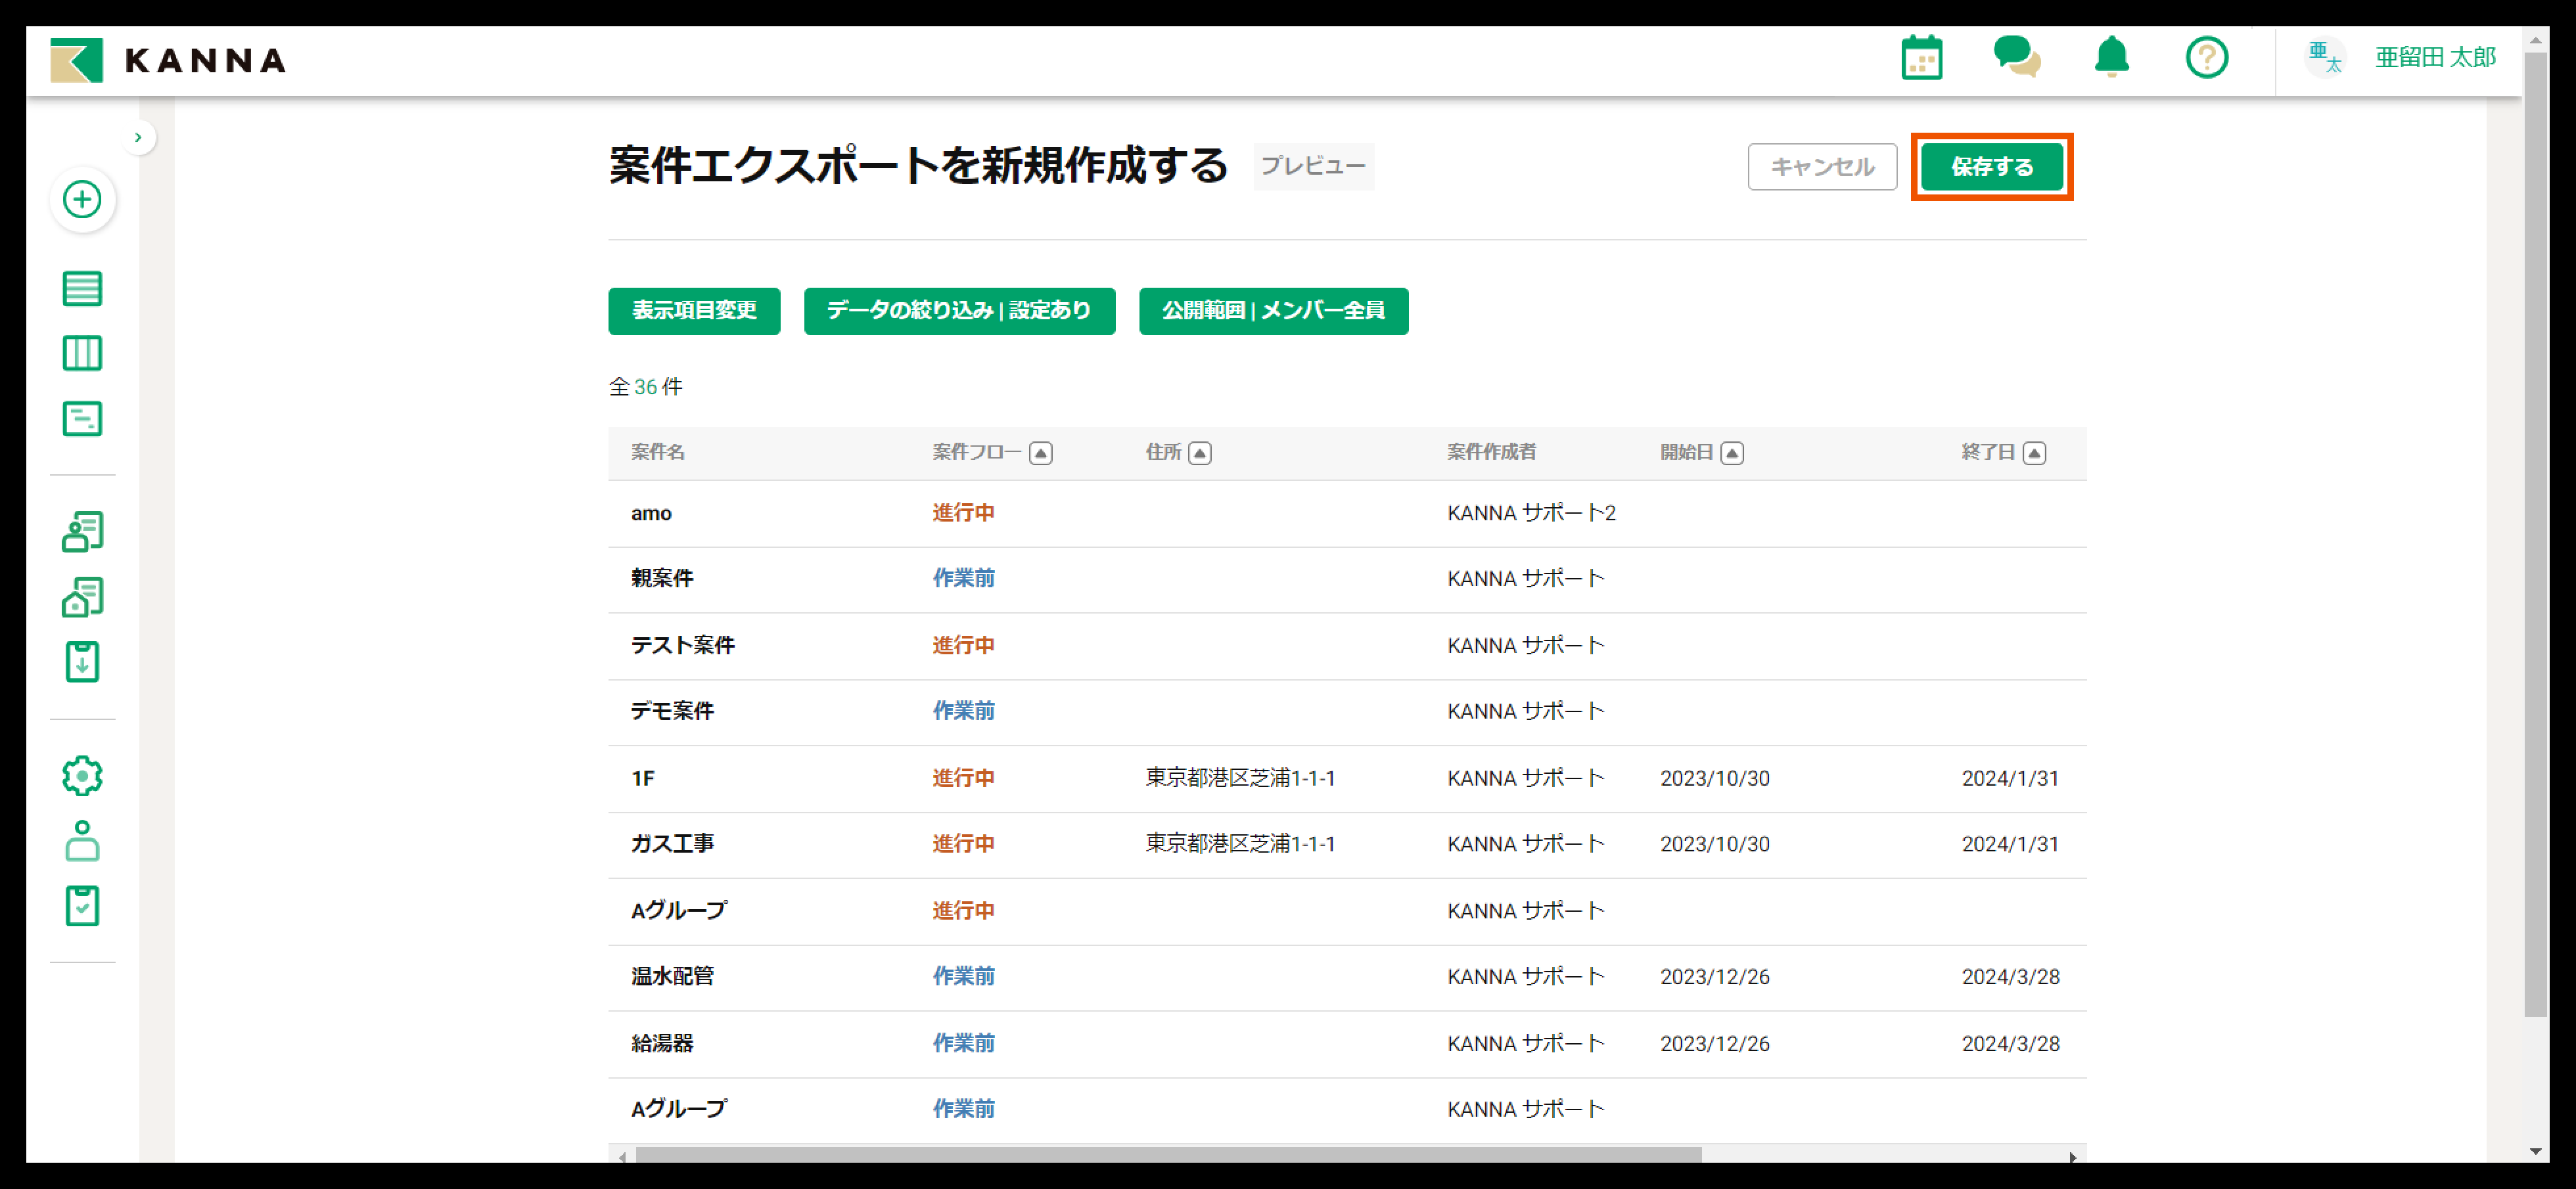Screen dimensions: 2576x1189
Task: Open the settings gear sidebar icon
Action: (x=82, y=776)
